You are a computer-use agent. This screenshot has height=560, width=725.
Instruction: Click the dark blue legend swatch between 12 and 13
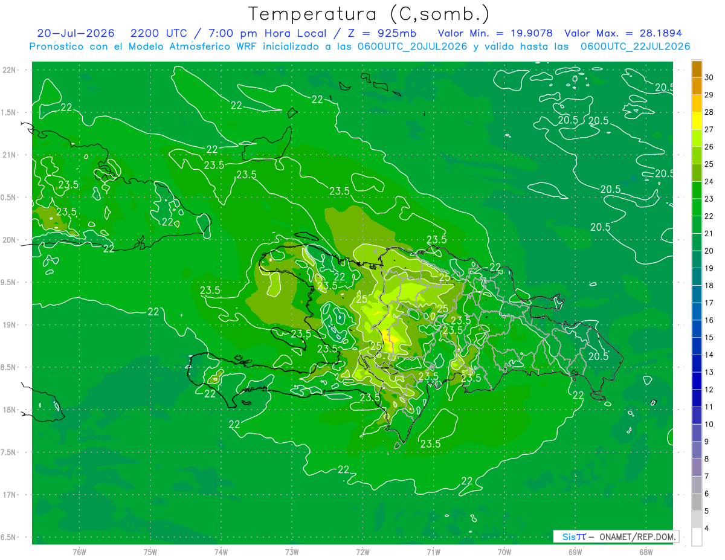[697, 381]
